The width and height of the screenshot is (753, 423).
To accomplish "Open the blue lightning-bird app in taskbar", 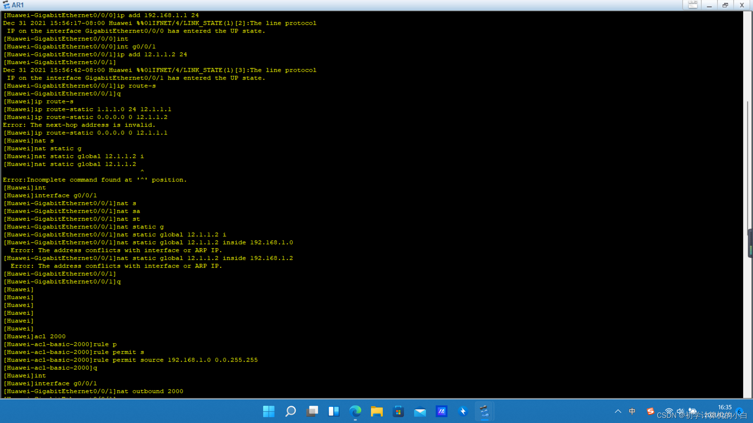I will coord(463,412).
